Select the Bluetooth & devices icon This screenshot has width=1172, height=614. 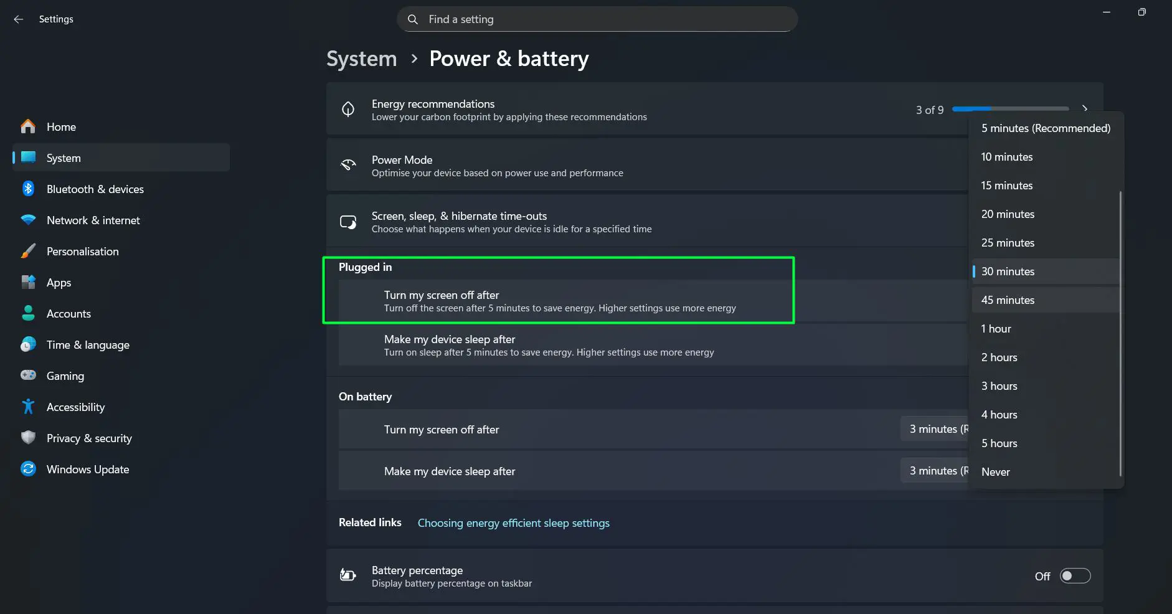point(28,189)
